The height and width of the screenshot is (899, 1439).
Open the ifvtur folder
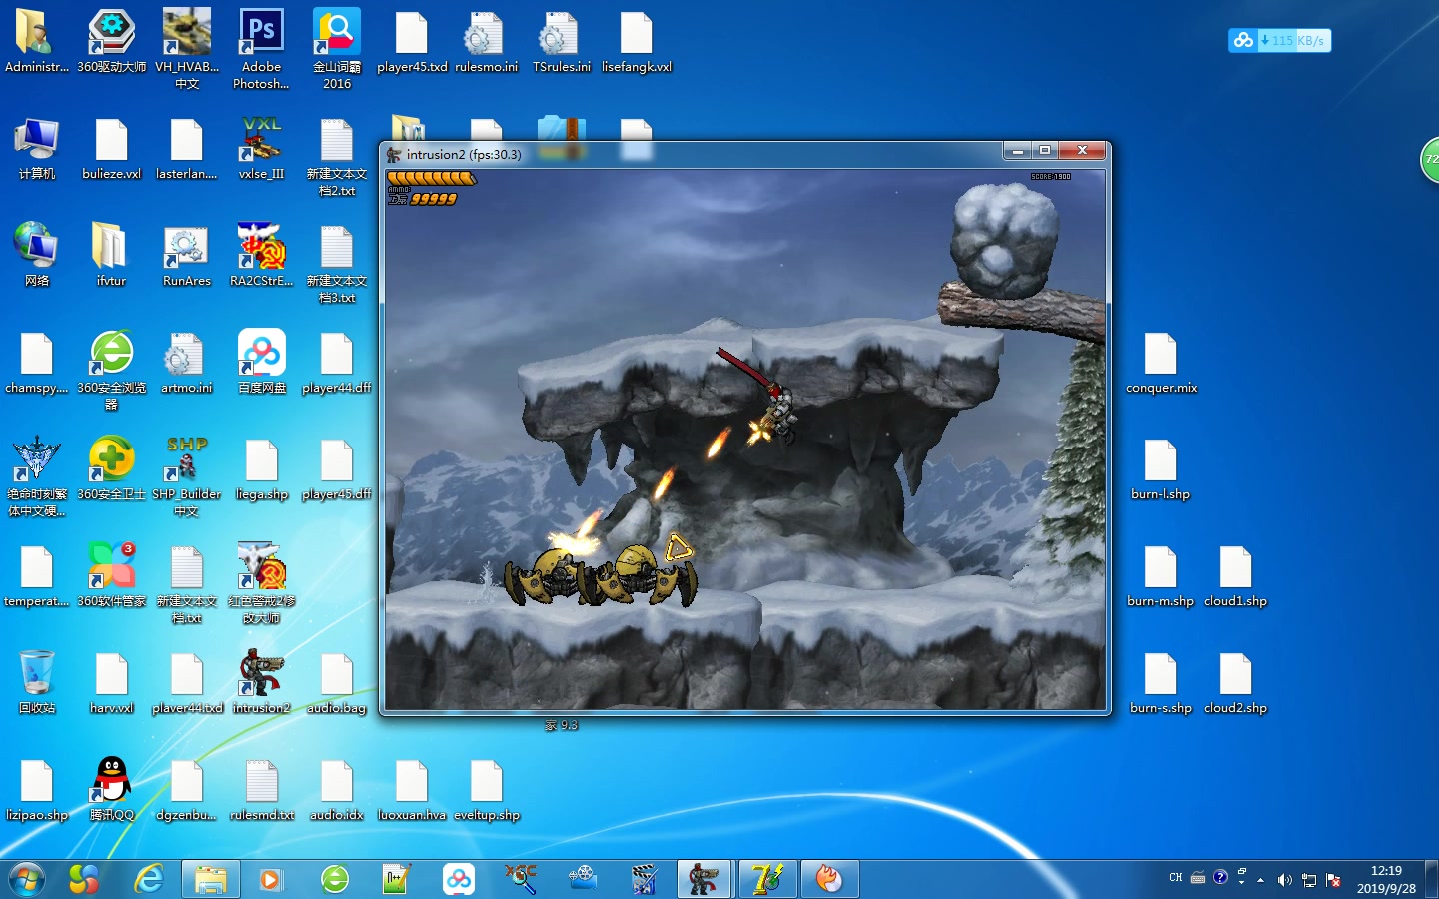(112, 256)
